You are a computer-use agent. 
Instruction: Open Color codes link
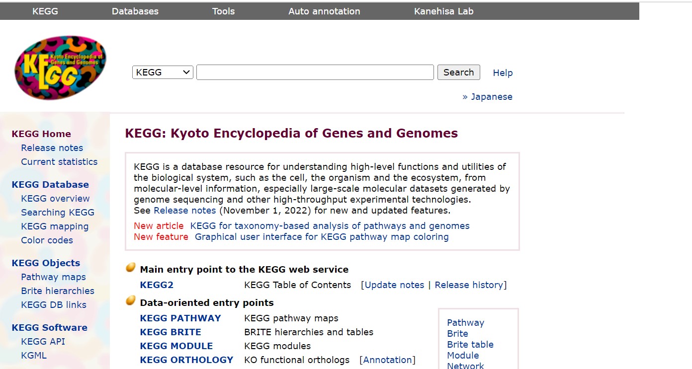47,240
